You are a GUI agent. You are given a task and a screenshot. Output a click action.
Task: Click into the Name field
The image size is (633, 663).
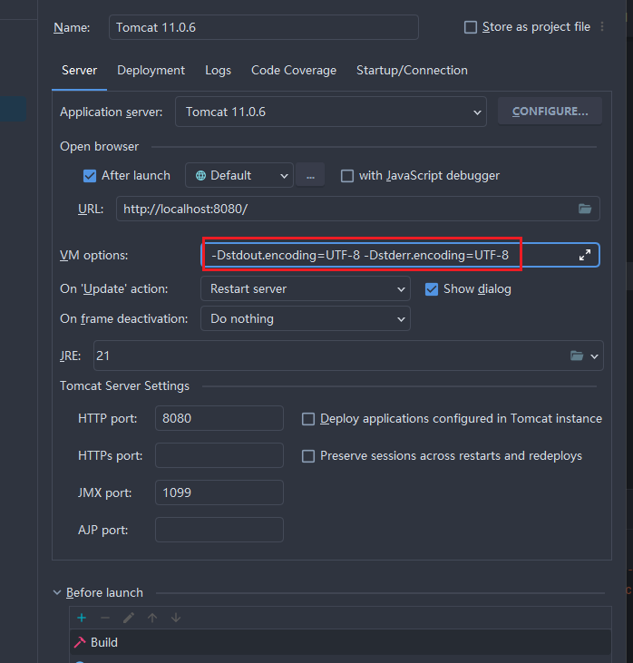coord(264,27)
